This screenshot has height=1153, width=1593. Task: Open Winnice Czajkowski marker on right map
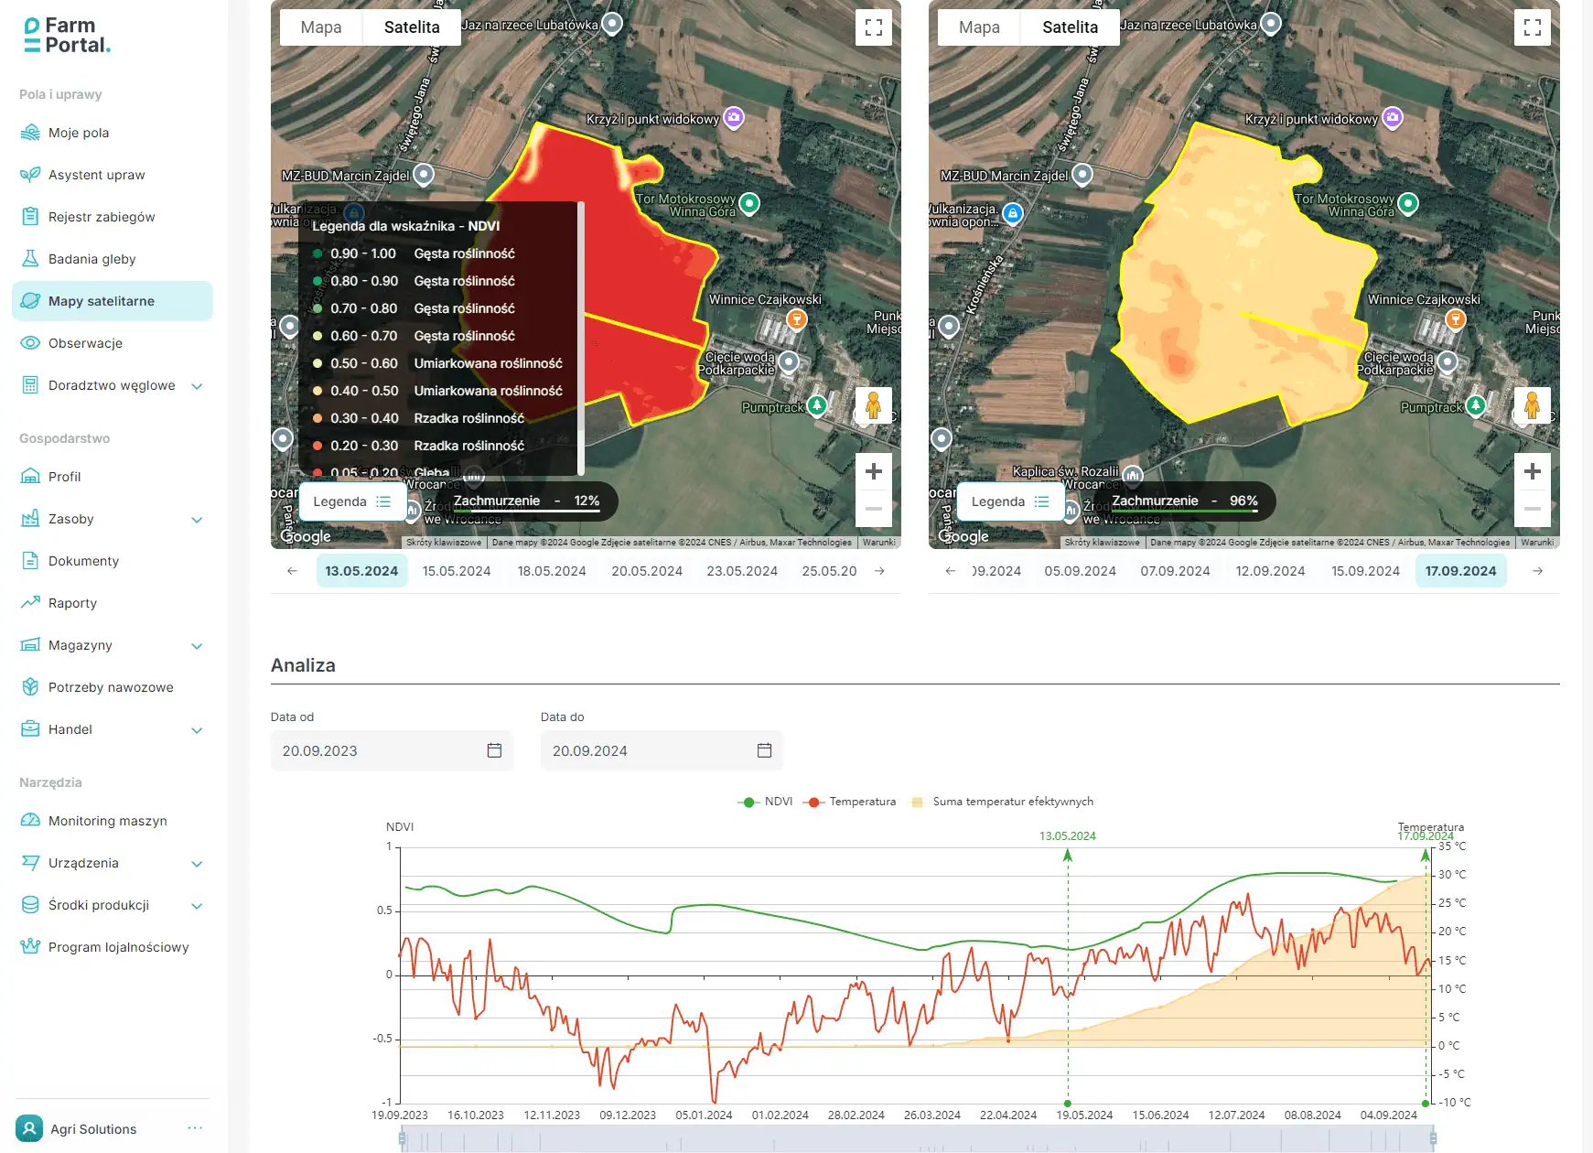(x=1455, y=318)
